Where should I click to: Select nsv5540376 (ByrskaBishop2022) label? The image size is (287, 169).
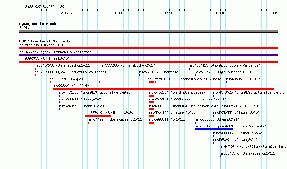pos(248,153)
